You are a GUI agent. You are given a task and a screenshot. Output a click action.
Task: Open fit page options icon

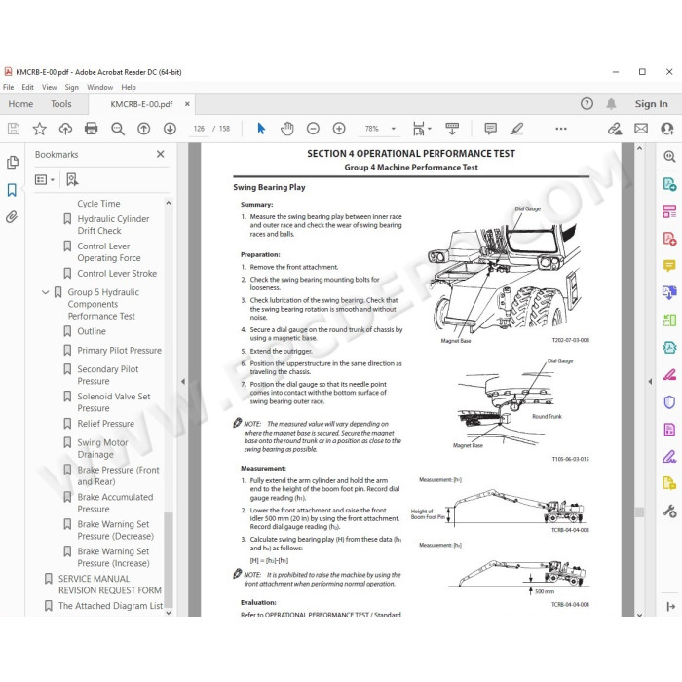click(x=422, y=129)
